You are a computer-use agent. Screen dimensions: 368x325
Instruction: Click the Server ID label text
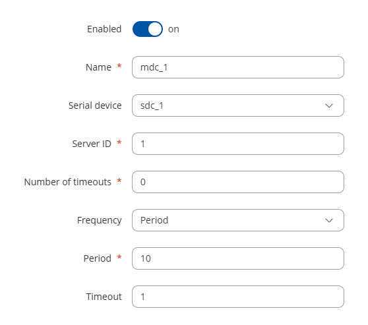pyautogui.click(x=92, y=144)
